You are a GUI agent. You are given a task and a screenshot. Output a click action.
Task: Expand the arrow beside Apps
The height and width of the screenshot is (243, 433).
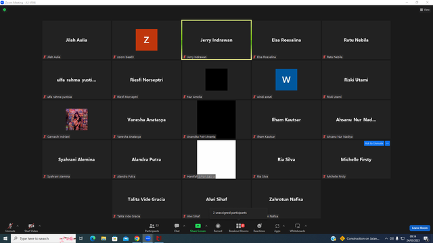point(283,226)
